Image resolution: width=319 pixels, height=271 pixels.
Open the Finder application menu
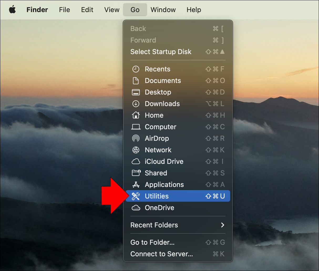tap(37, 10)
